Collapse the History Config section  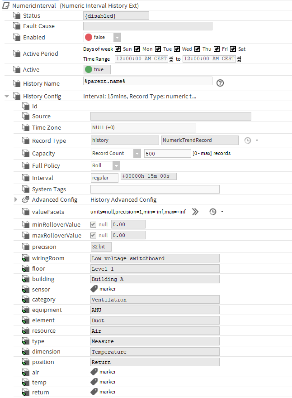7,96
